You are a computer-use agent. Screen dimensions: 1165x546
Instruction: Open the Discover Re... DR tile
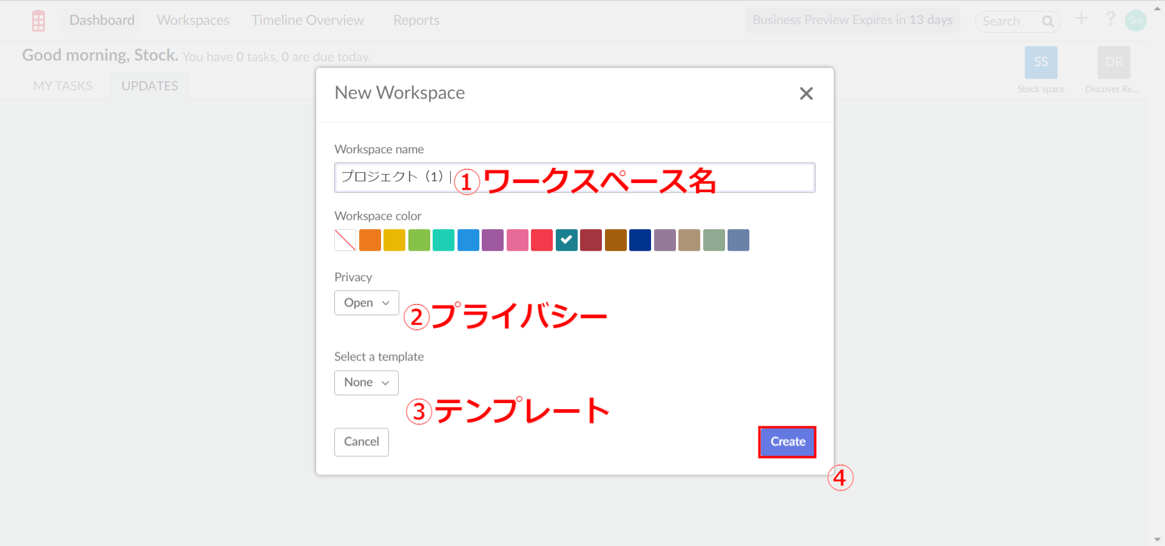pyautogui.click(x=1114, y=62)
